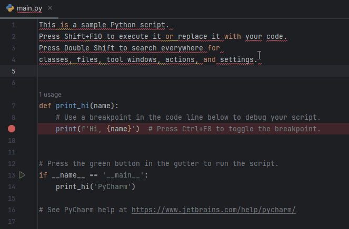Click line number 5 in the gutter
349x229 pixels.
pos(13,71)
